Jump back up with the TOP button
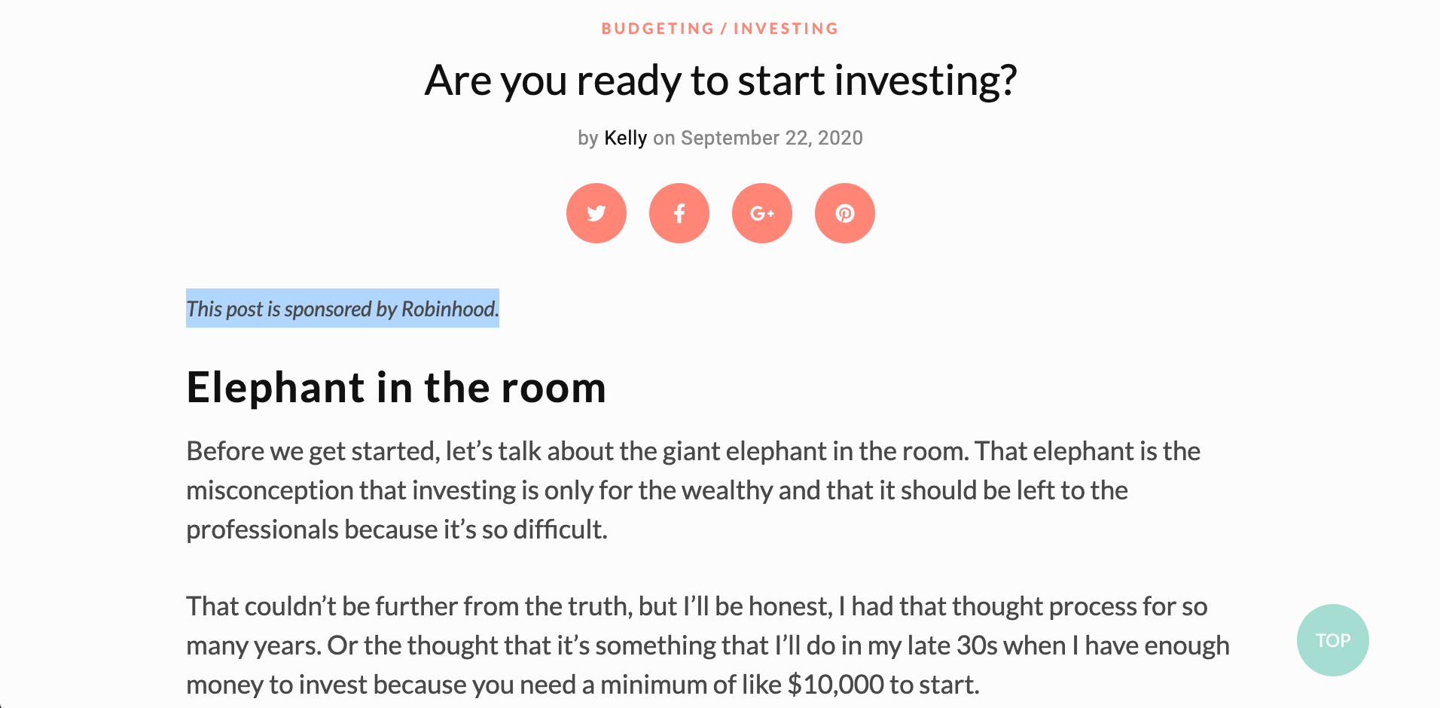Screen dimensions: 1440x708 1332,640
